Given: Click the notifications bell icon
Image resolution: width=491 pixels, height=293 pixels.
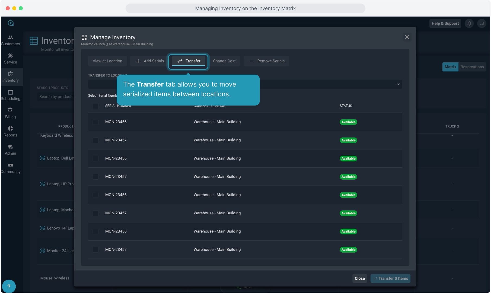Looking at the screenshot, I should tap(469, 24).
